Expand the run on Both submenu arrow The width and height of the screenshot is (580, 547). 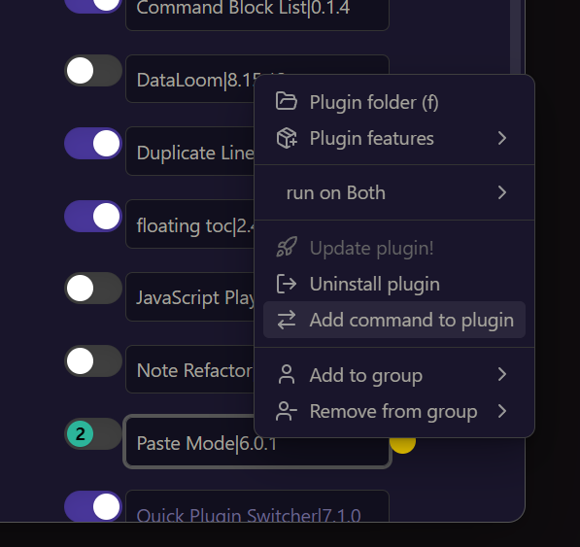pyautogui.click(x=502, y=192)
